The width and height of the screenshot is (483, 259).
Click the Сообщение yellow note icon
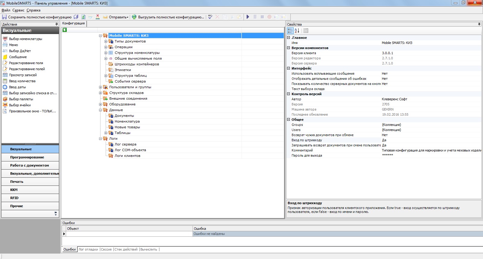click(5, 57)
